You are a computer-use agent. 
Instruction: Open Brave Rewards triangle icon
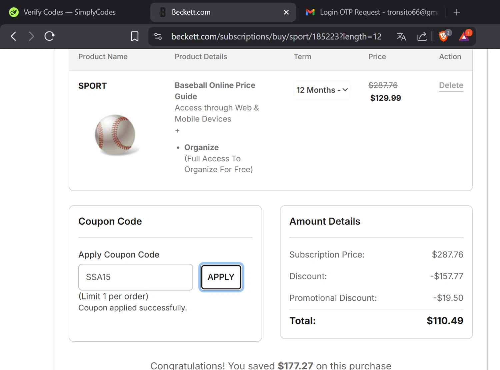(x=464, y=36)
